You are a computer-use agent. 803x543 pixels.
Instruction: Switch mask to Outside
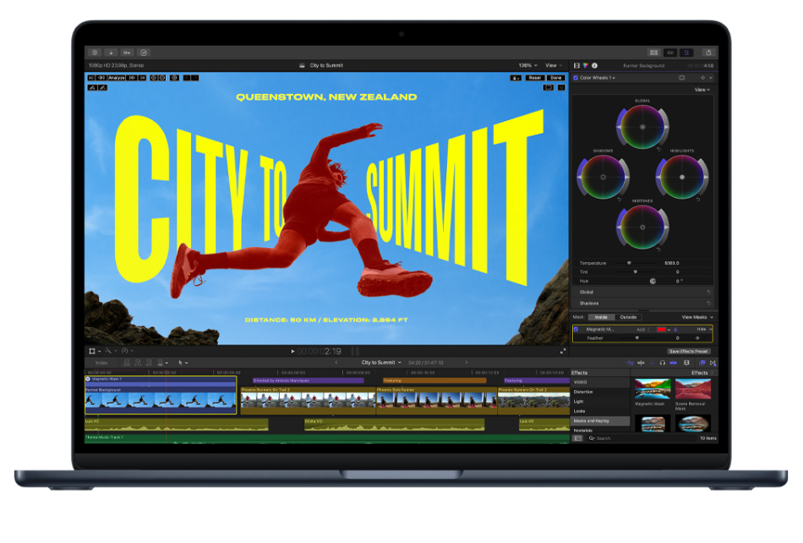pyautogui.click(x=628, y=317)
